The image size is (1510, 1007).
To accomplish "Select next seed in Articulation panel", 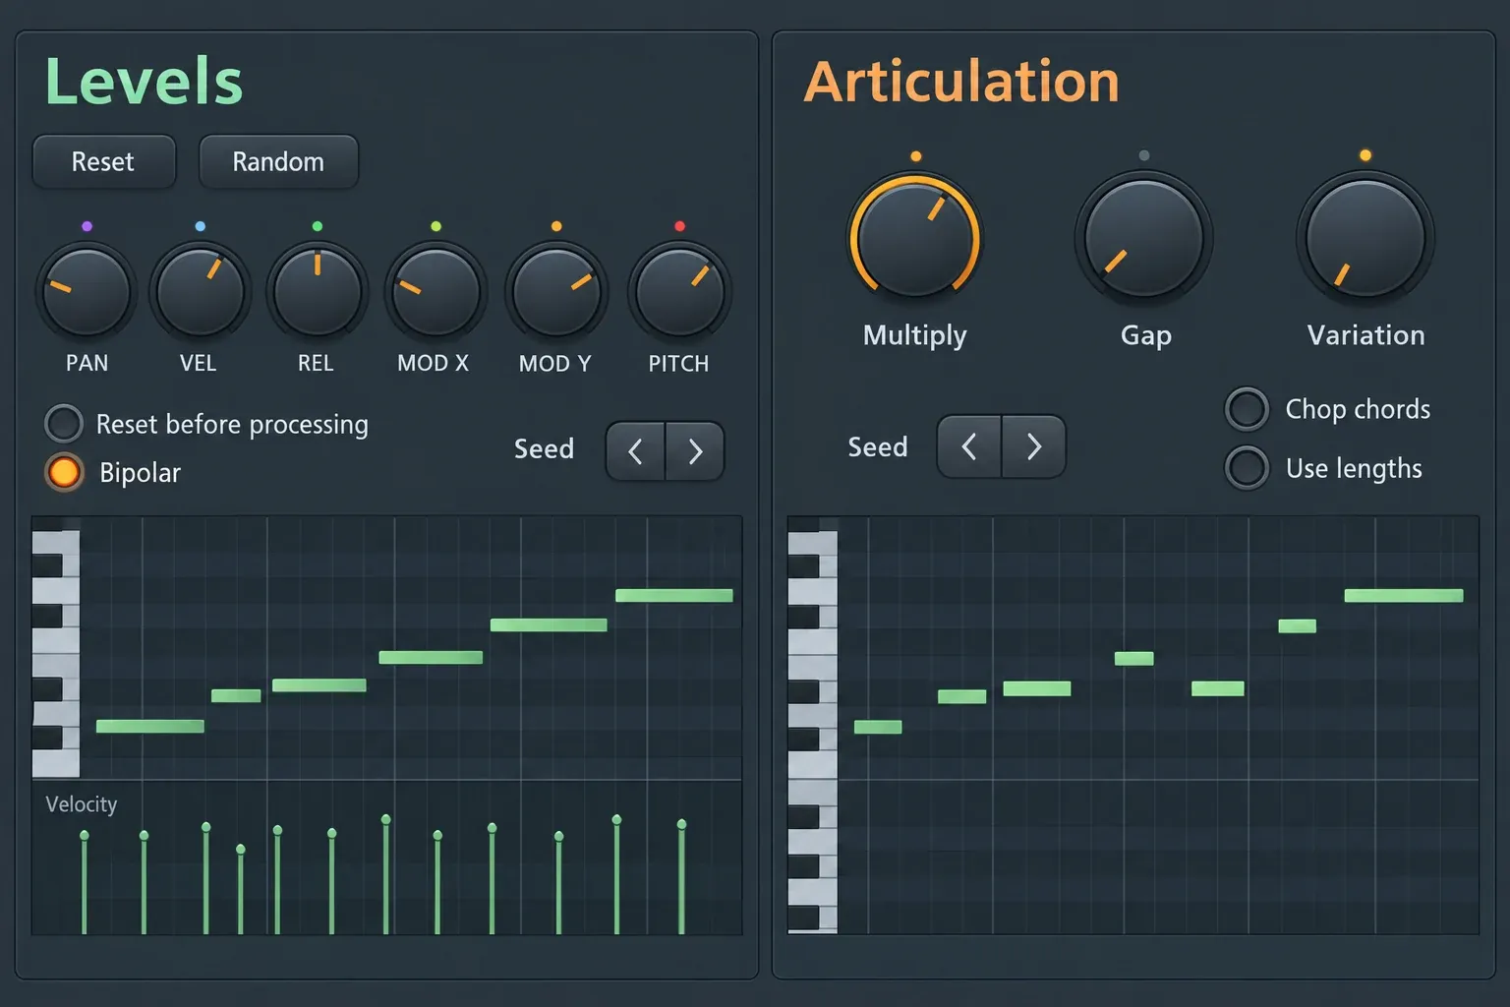I will point(1033,446).
